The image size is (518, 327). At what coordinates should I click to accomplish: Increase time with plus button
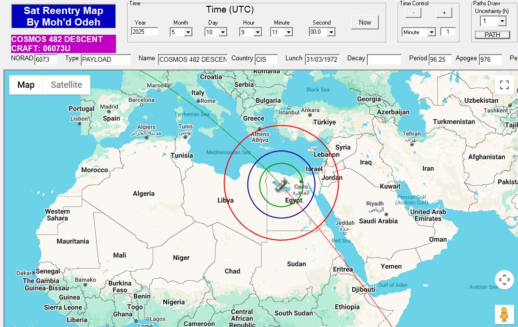444,13
